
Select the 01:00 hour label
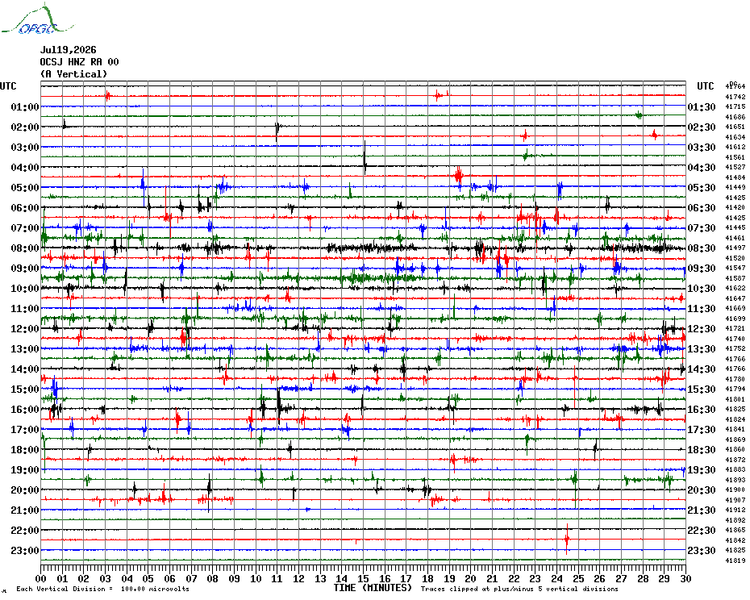click(x=25, y=106)
